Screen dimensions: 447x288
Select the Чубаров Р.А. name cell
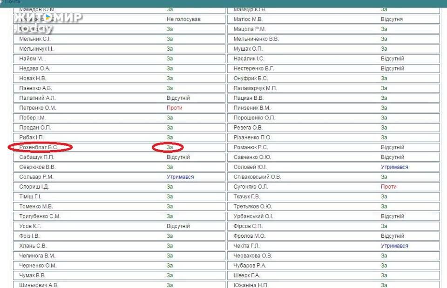pos(250,266)
